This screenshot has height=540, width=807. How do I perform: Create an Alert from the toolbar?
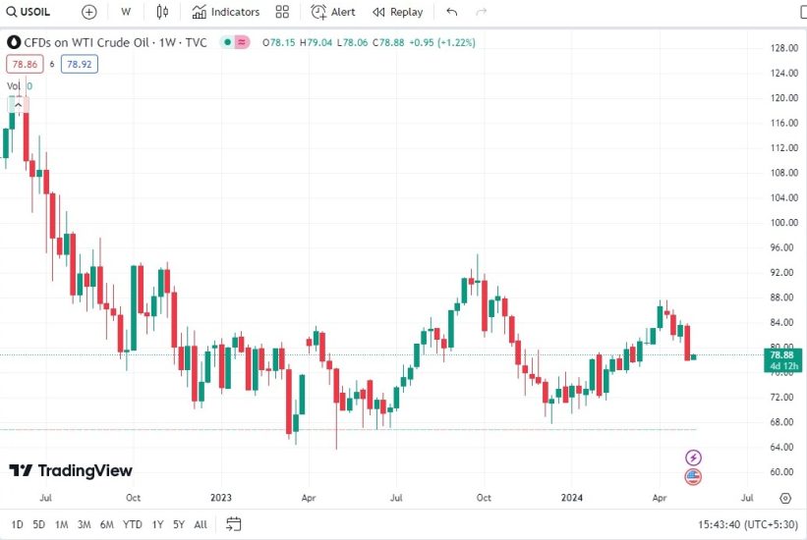[333, 12]
